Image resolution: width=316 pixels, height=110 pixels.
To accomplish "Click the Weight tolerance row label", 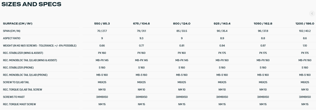I will tap(39, 46).
